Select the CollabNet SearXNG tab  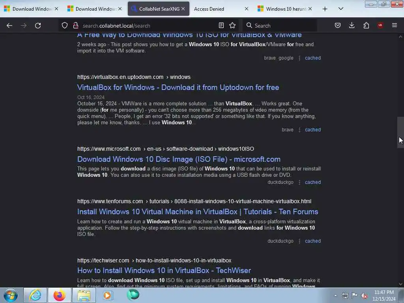coord(159,9)
